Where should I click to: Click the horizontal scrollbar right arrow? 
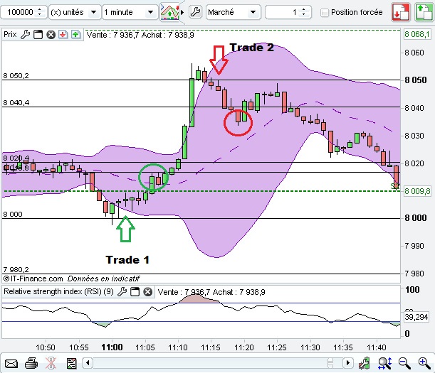[x=348, y=363]
